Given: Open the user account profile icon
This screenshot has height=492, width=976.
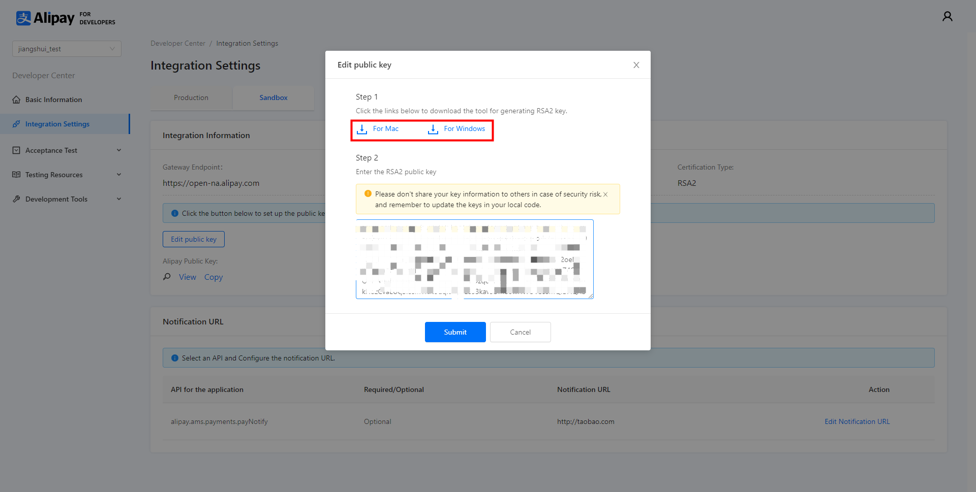Looking at the screenshot, I should point(947,17).
